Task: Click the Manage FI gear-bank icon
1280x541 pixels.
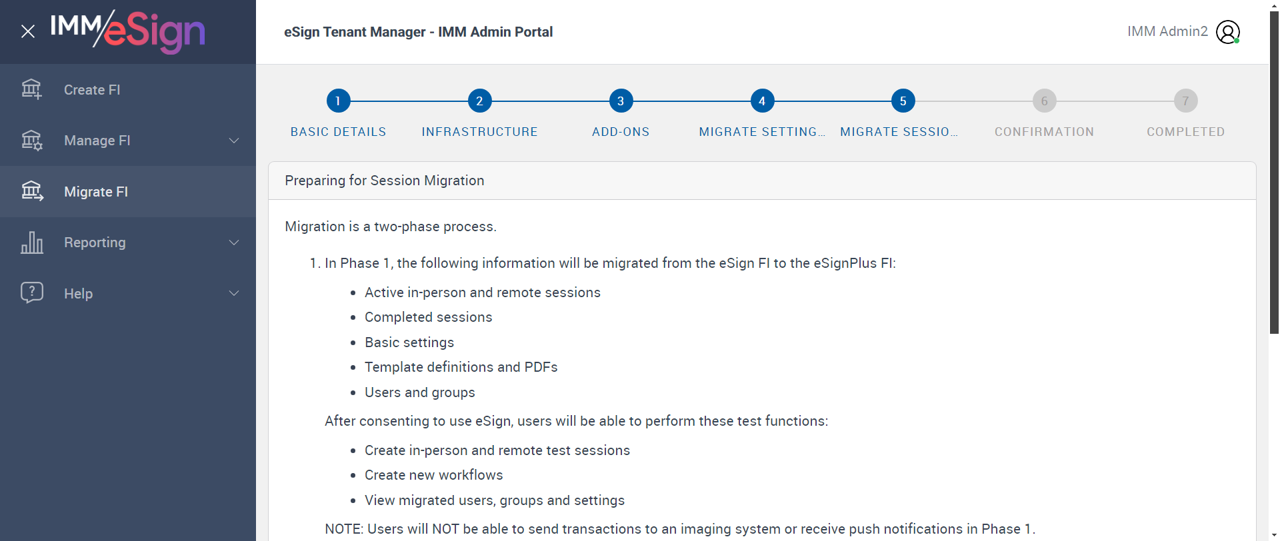Action: click(x=31, y=141)
